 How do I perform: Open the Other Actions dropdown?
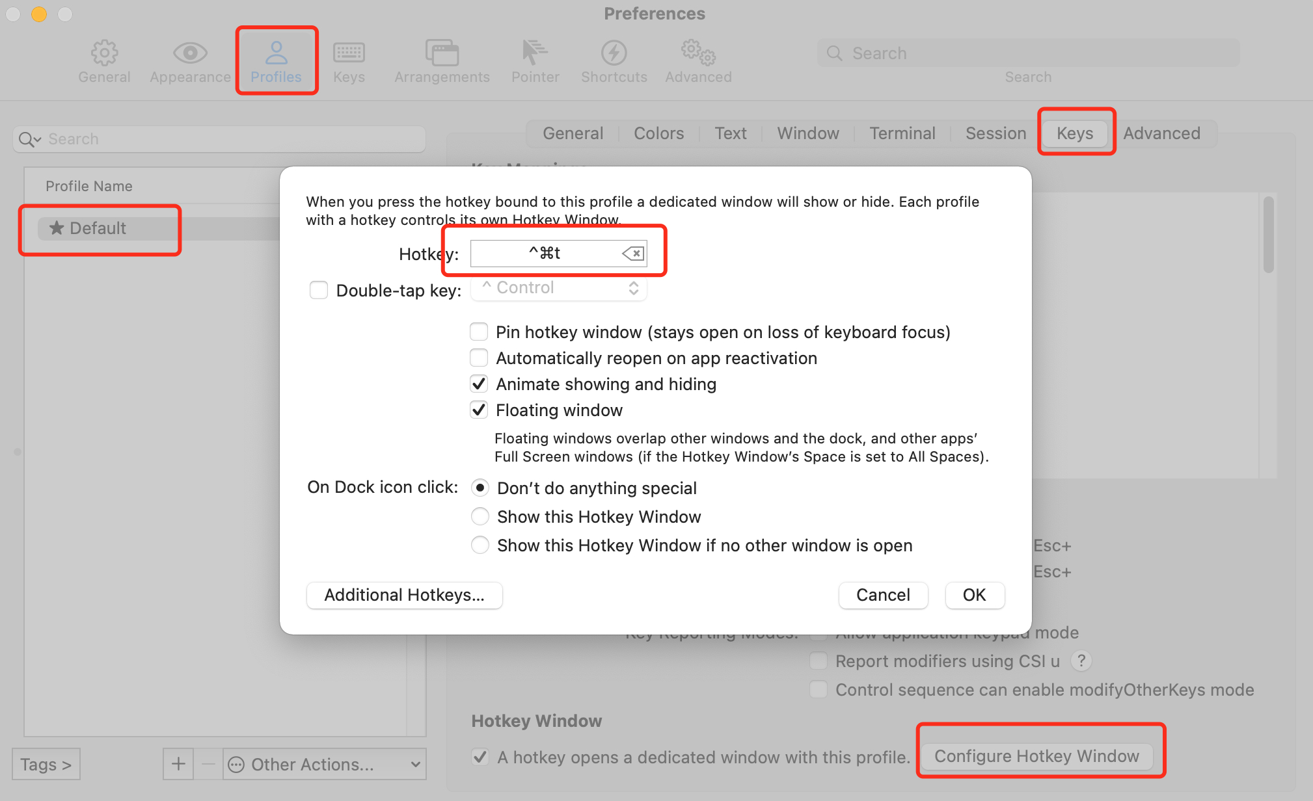[x=324, y=764]
